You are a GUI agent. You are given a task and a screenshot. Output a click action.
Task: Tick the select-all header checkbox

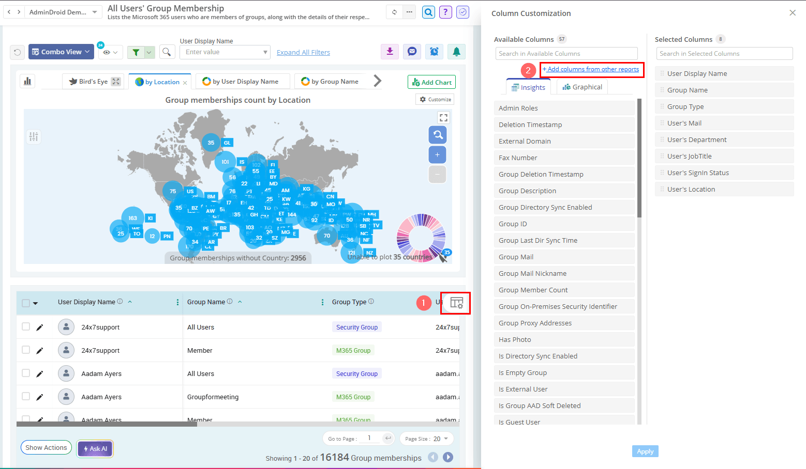(26, 303)
